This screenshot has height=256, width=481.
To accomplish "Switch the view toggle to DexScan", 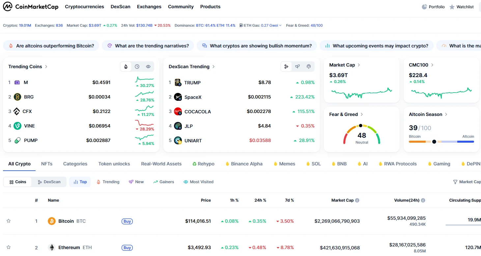I will coord(49,182).
